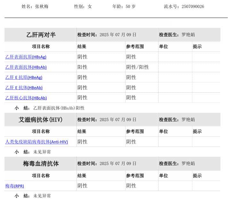Select patient name 张秋梅

tap(42, 6)
